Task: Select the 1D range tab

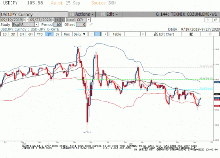Action: point(5,34)
